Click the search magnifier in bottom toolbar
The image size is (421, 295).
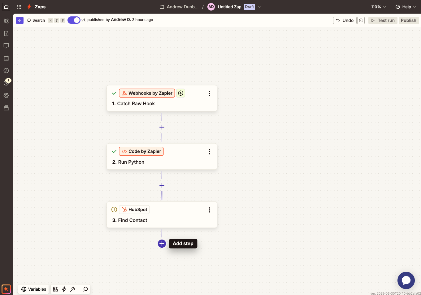click(x=85, y=289)
